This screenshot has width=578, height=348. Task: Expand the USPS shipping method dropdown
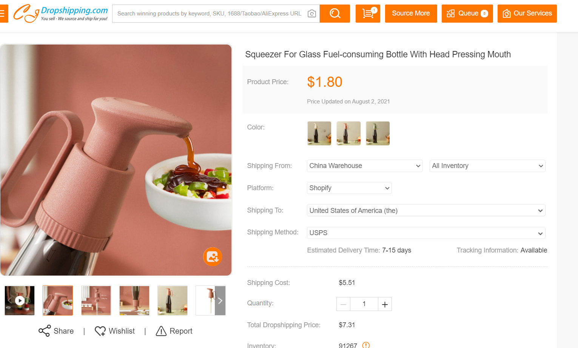(x=426, y=233)
